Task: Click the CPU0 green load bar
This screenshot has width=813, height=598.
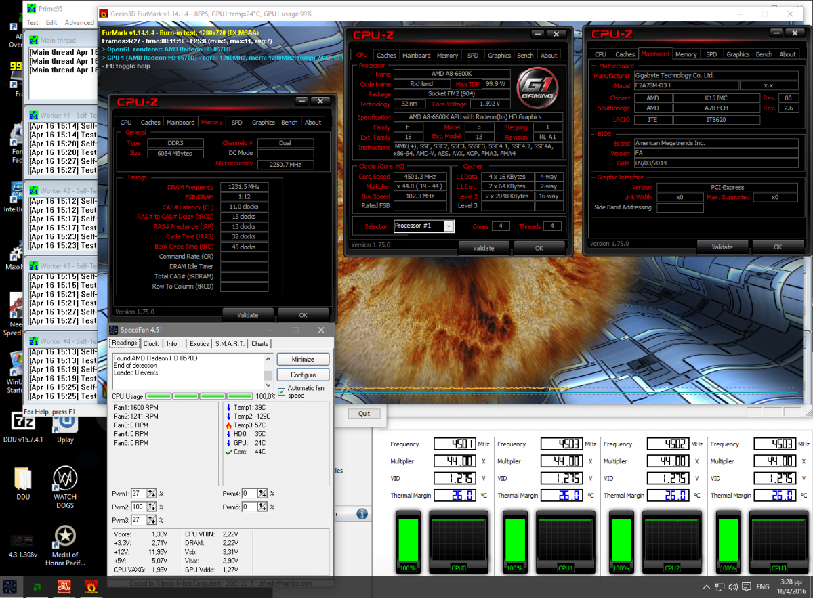Action: [409, 540]
